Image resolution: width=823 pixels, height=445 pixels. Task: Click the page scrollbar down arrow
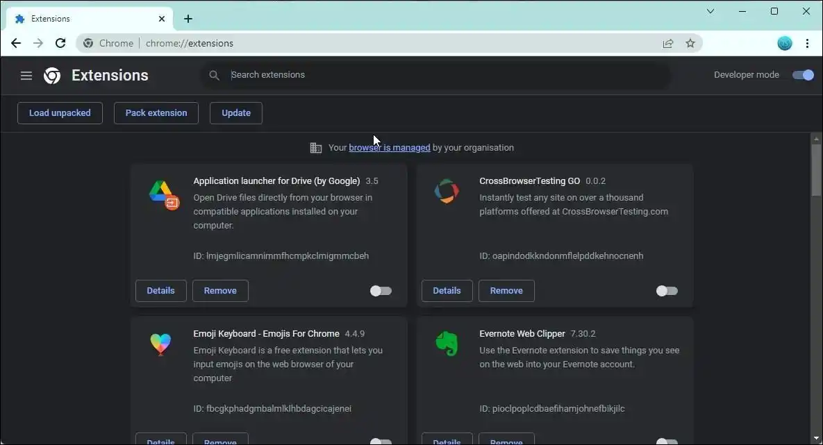tap(815, 437)
